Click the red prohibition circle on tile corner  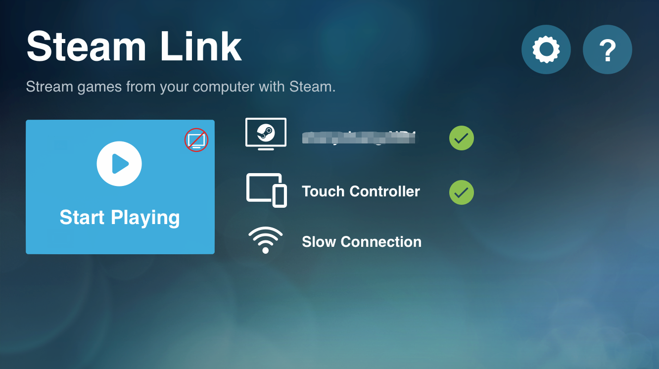[196, 140]
